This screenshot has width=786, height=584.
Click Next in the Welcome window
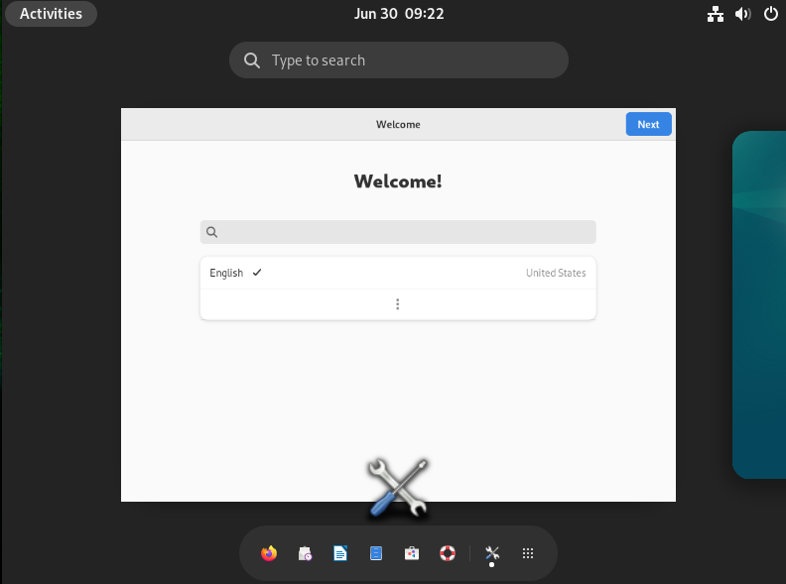coord(648,124)
